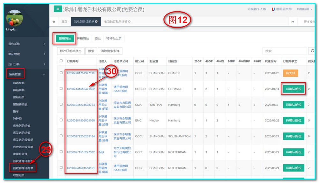Click 深圳市永联通实业有限公司 in CMA row
The height and width of the screenshot is (183, 319).
tap(122, 105)
